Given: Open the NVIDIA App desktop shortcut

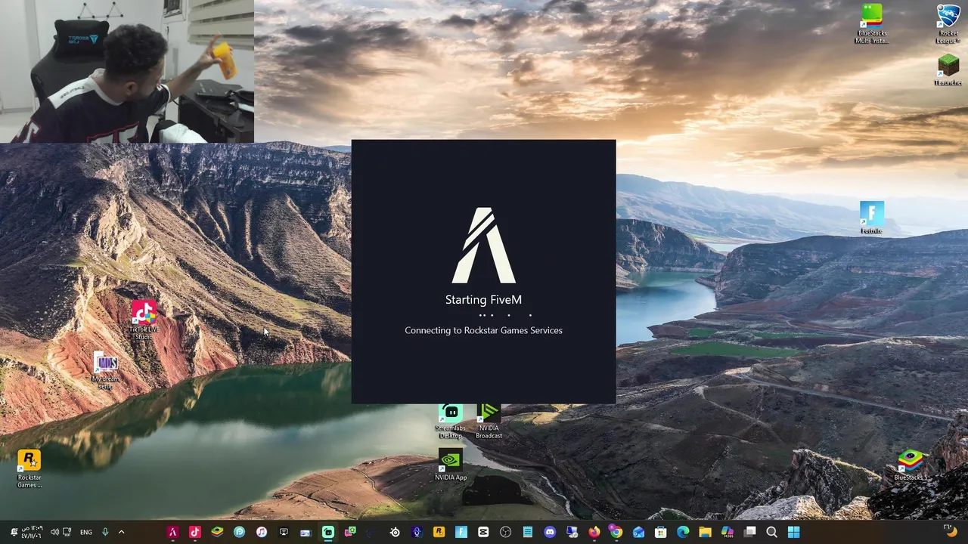Looking at the screenshot, I should [x=451, y=465].
